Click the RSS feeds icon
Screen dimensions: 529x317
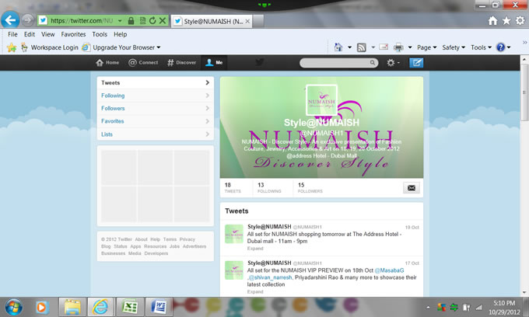(361, 47)
